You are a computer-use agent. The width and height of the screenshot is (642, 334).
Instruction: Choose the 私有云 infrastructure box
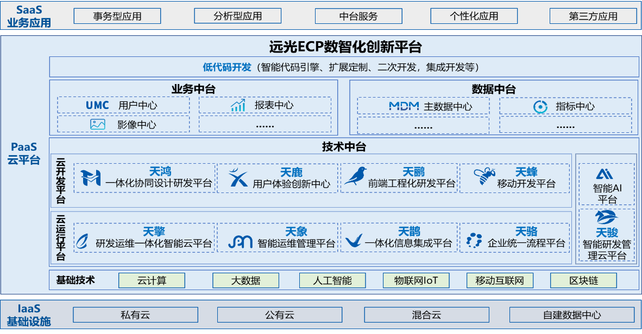tap(136, 315)
